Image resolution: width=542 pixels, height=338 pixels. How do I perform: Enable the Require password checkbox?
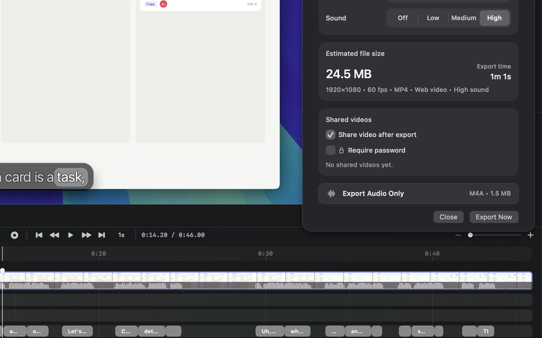pyautogui.click(x=330, y=150)
